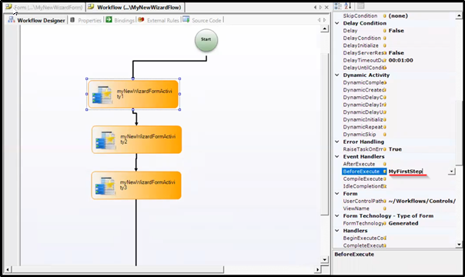Viewport: 465px width, 277px height.
Task: Collapse the Dynamic Activity category
Action: 337,75
